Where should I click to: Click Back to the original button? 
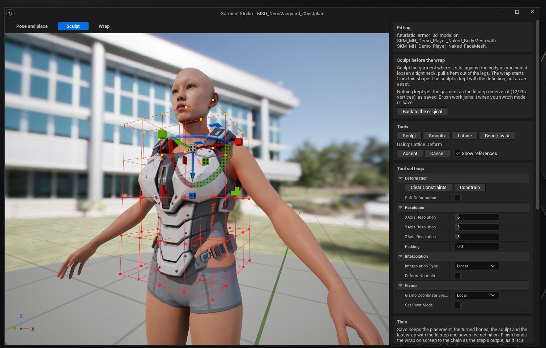[422, 111]
